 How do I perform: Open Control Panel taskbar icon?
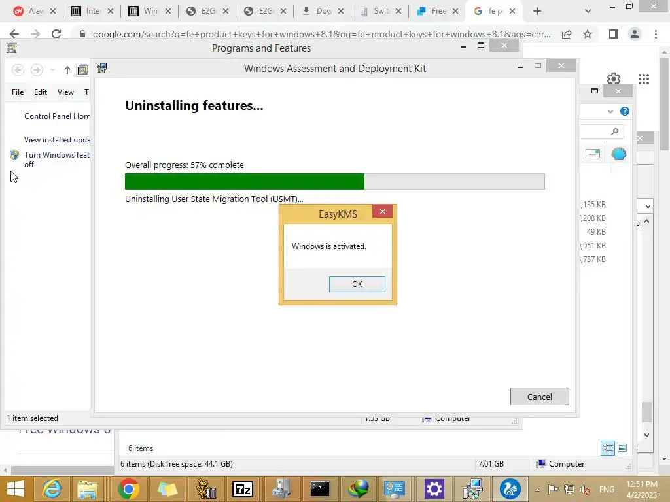pyautogui.click(x=394, y=488)
